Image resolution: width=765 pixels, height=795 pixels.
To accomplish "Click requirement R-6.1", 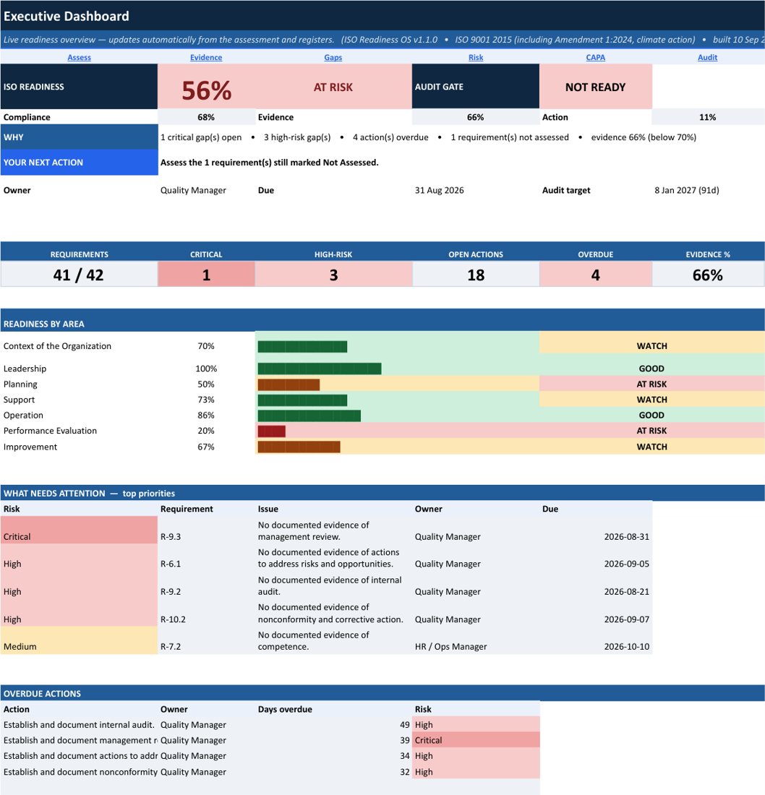I will tap(171, 564).
